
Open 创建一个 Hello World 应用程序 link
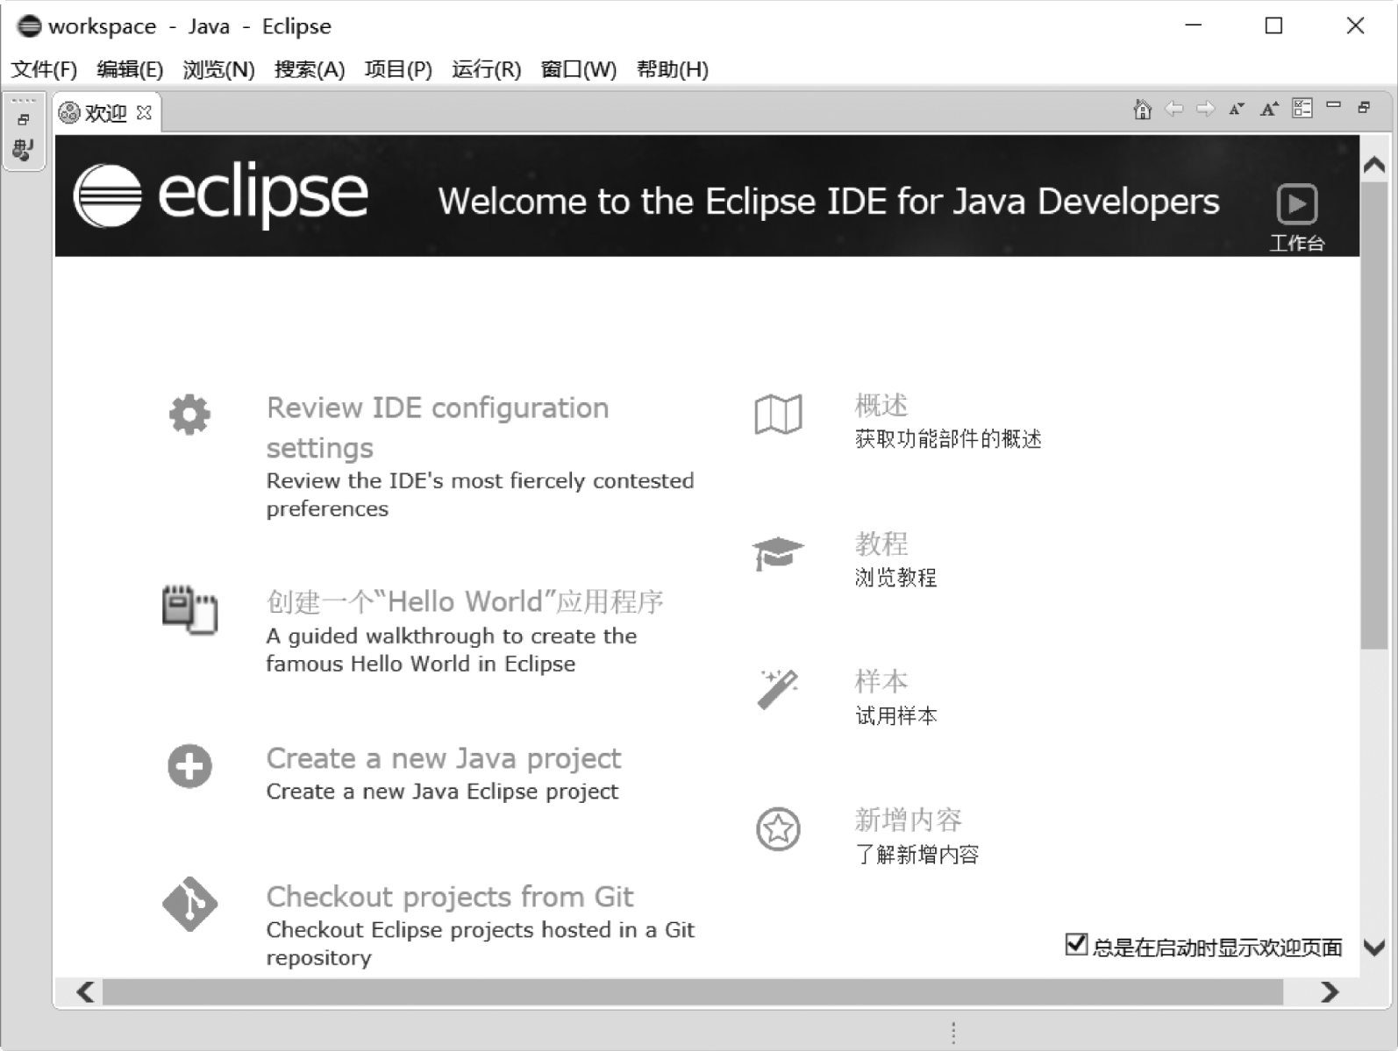[x=465, y=601]
